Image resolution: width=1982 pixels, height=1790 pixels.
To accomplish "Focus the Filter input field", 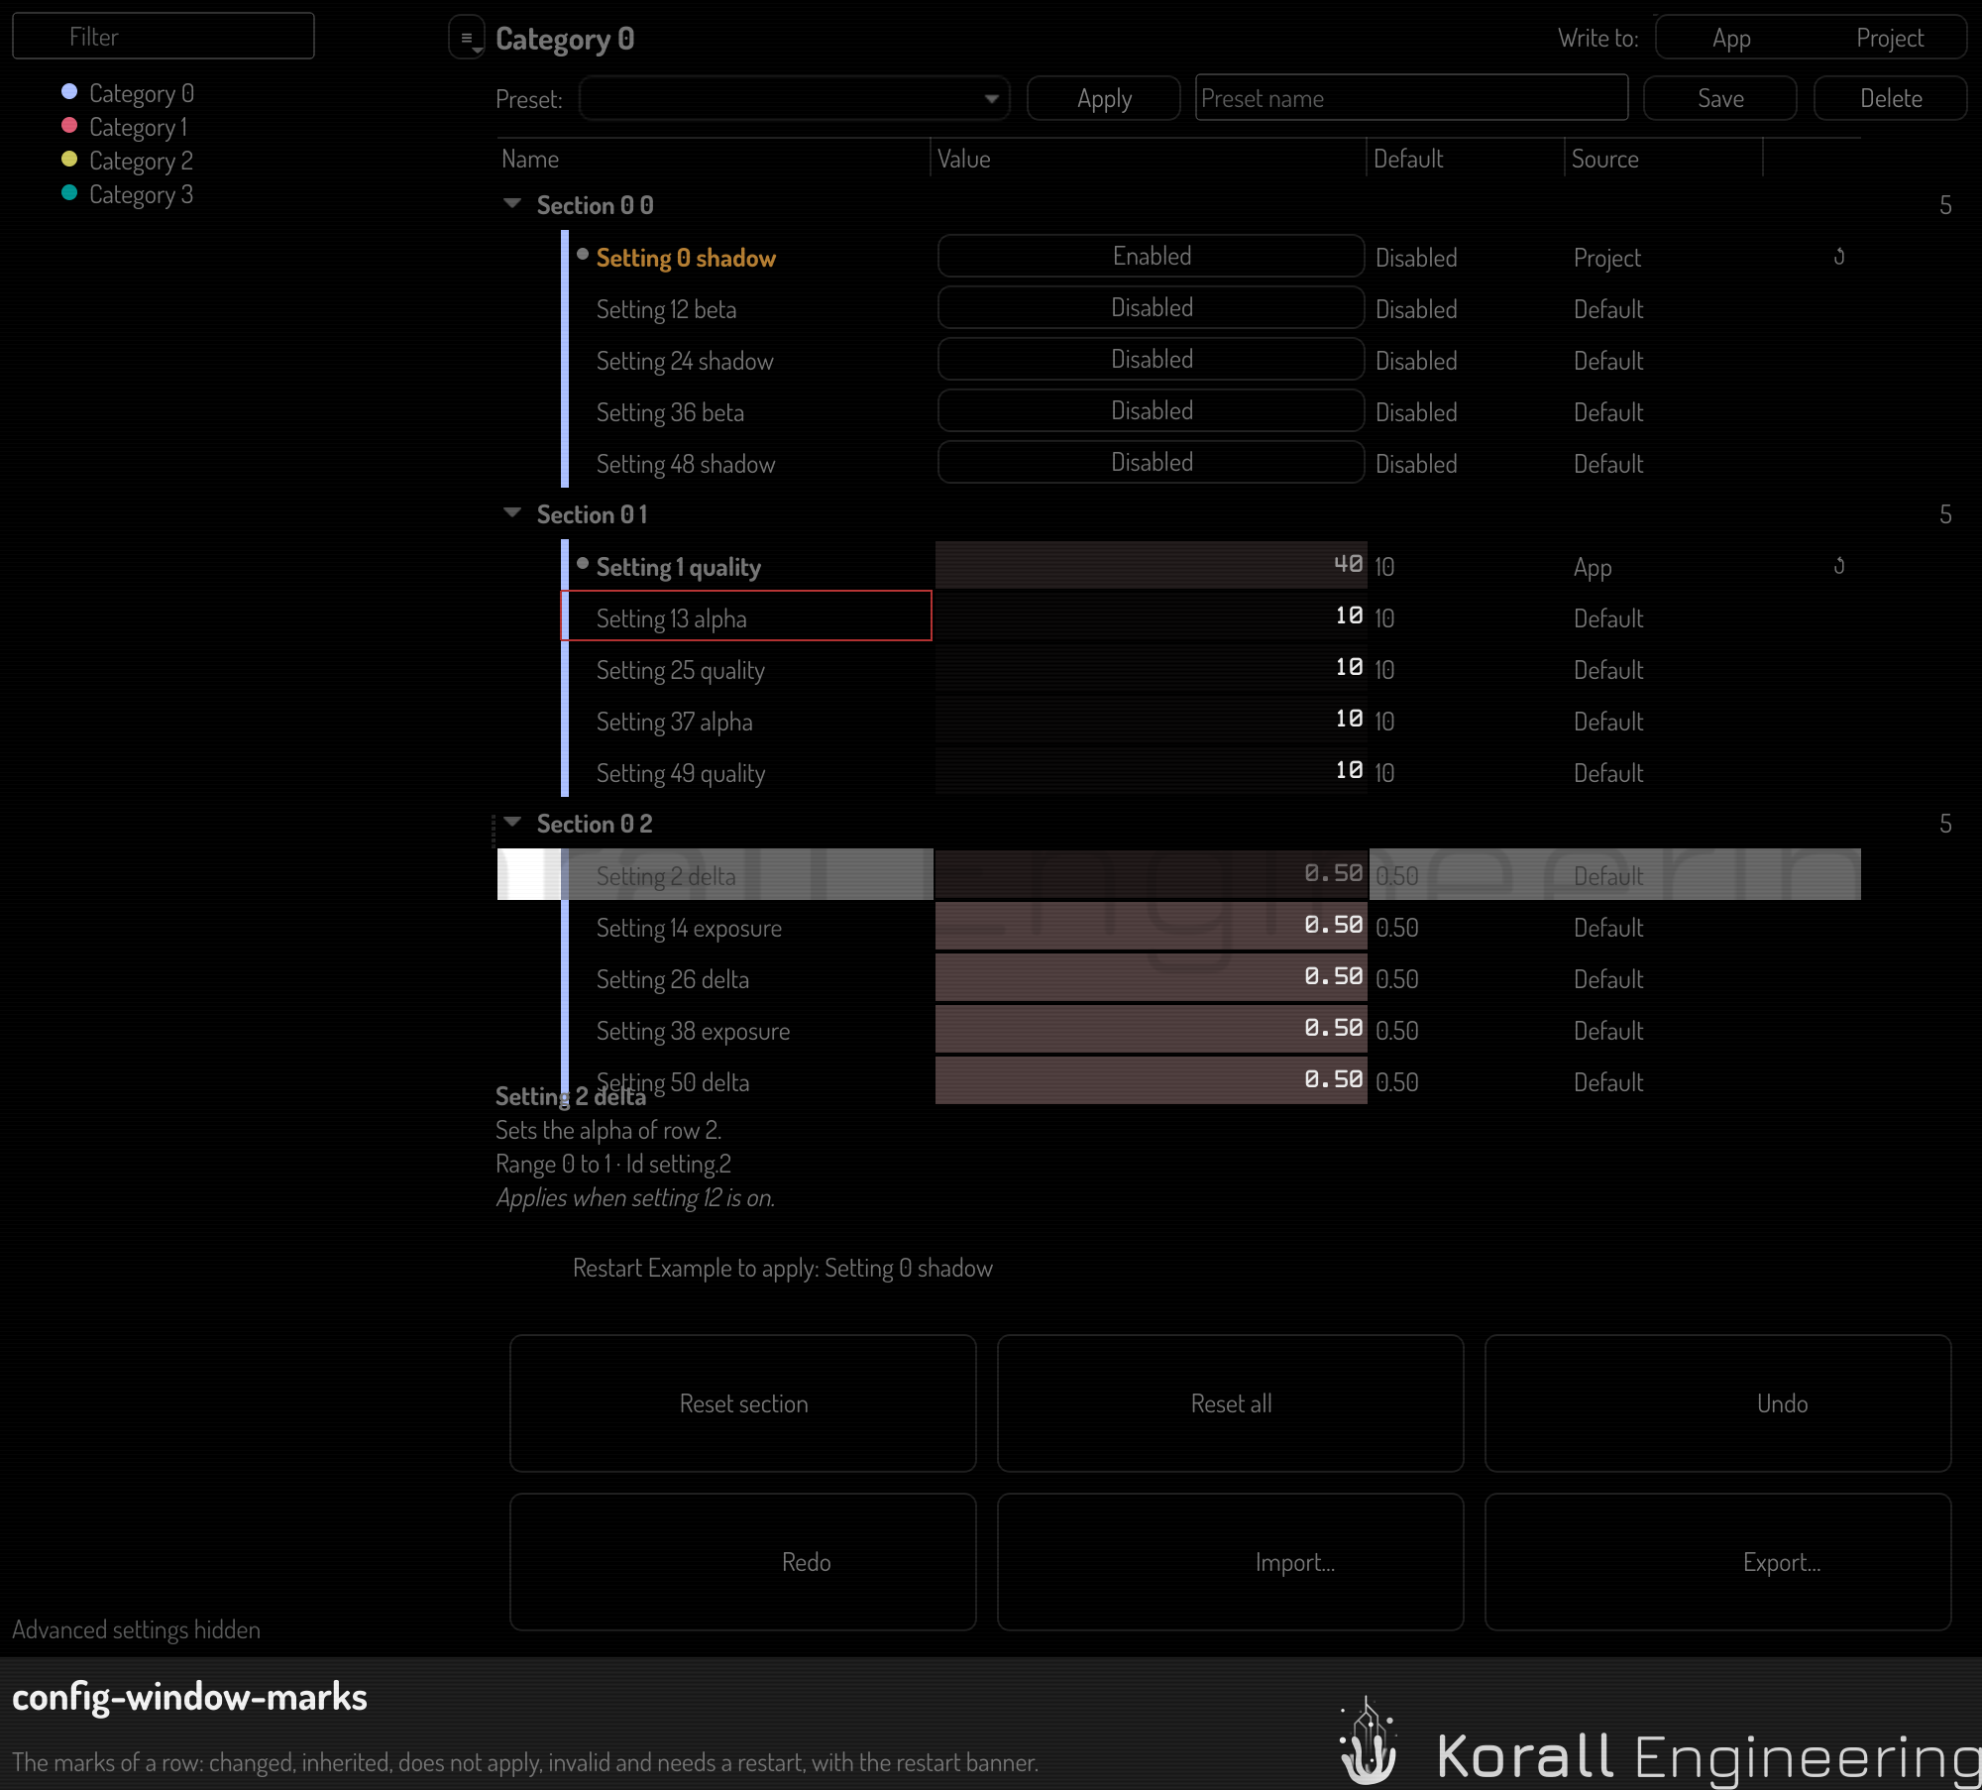I will (x=164, y=37).
